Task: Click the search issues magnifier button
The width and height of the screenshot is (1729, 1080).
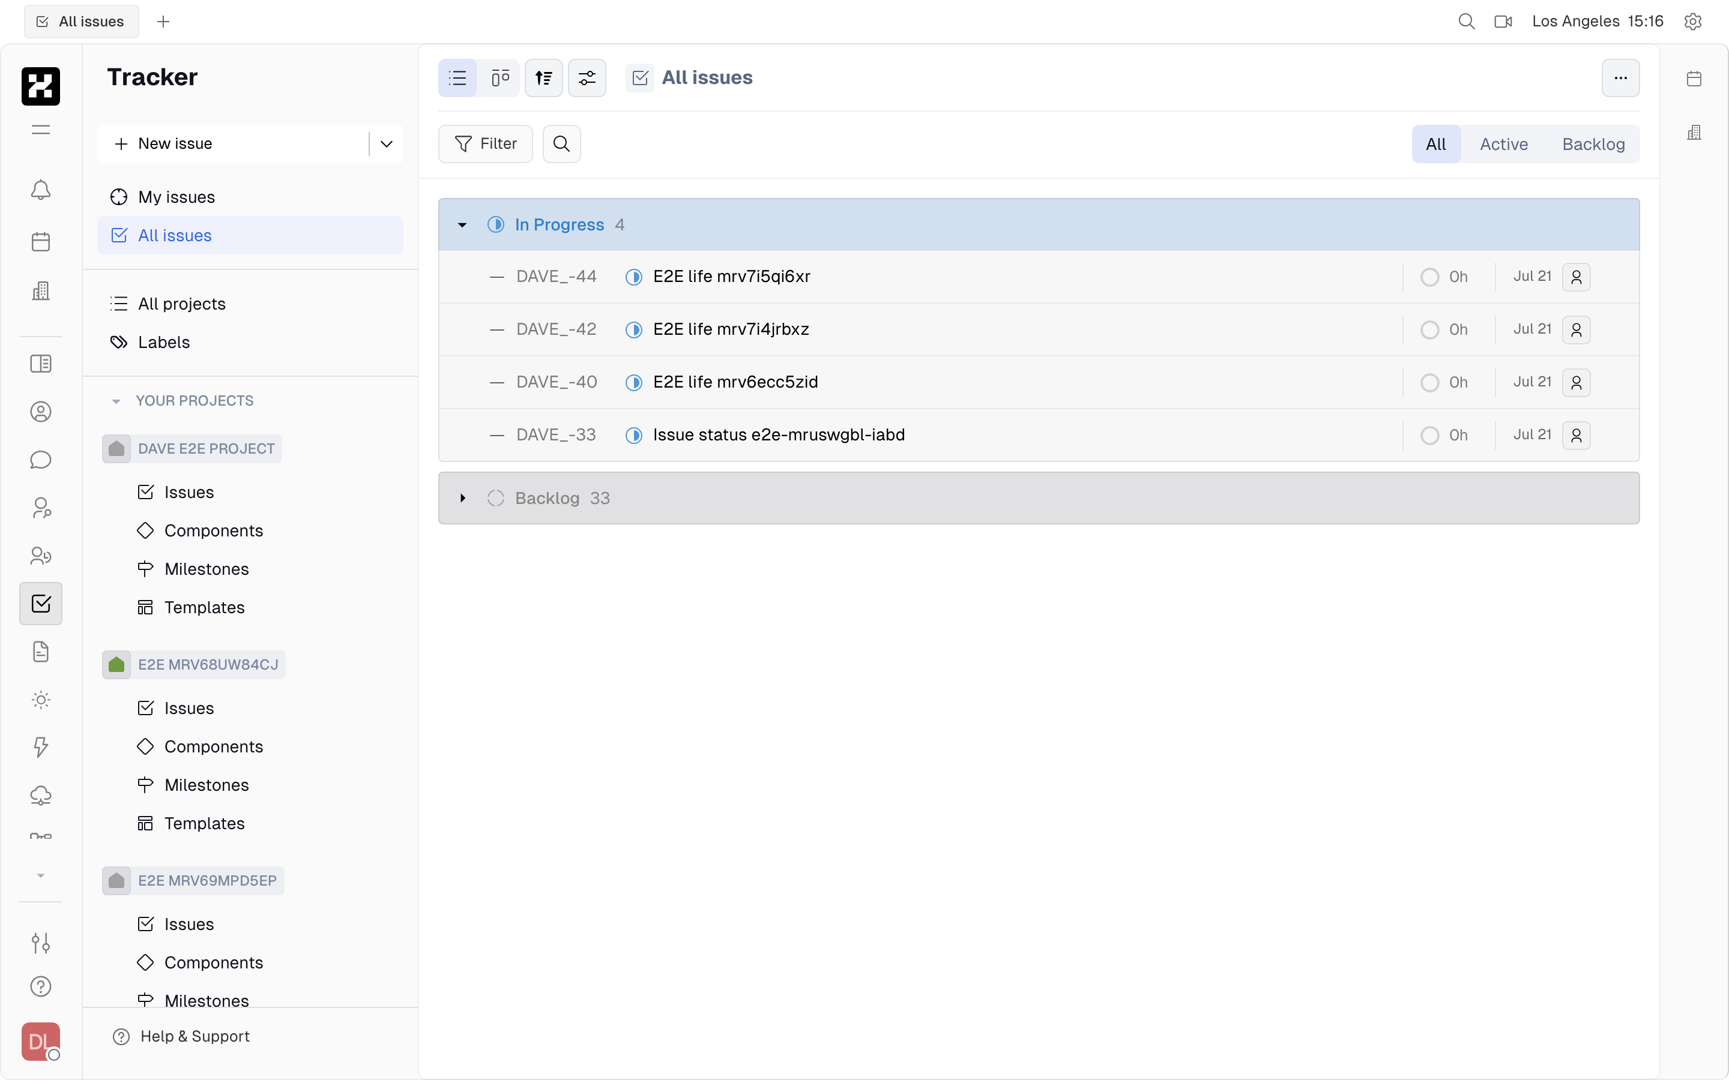Action: [x=561, y=143]
